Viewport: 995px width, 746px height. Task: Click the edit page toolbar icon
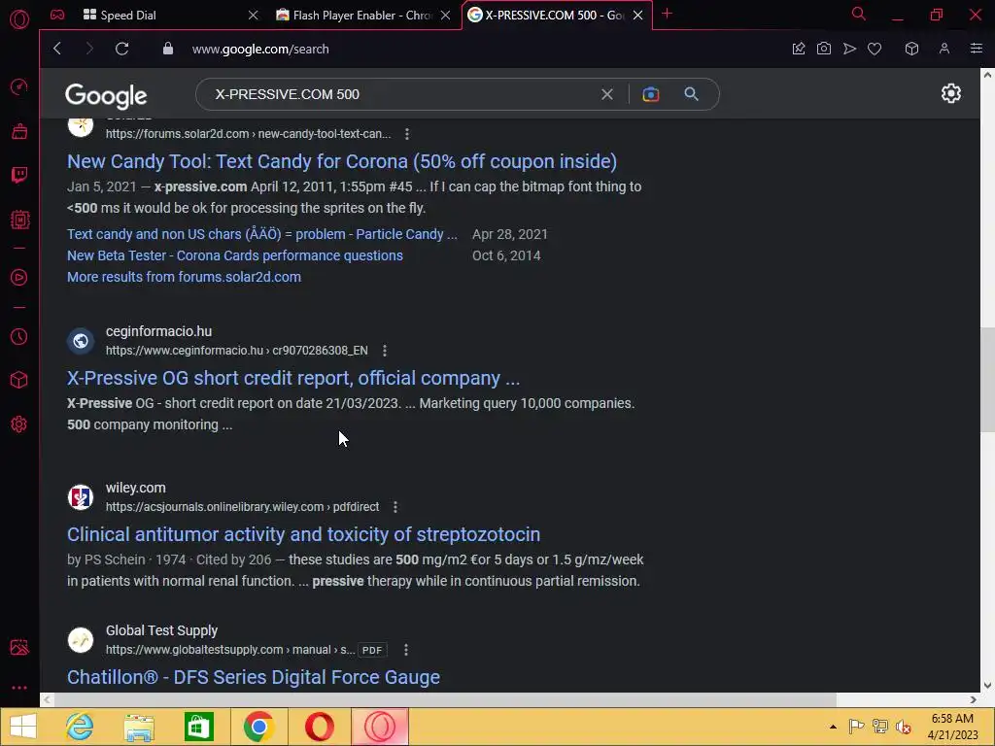pyautogui.click(x=799, y=49)
